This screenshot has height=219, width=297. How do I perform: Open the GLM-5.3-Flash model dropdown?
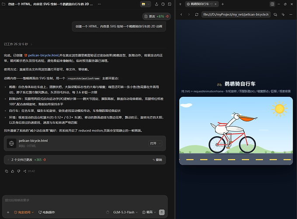pyautogui.click(x=126, y=212)
